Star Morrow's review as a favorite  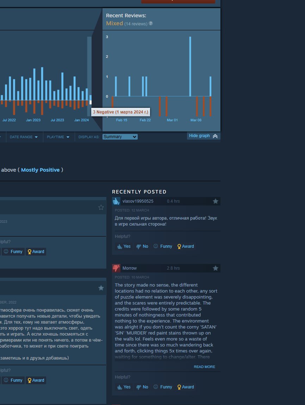coord(216,268)
